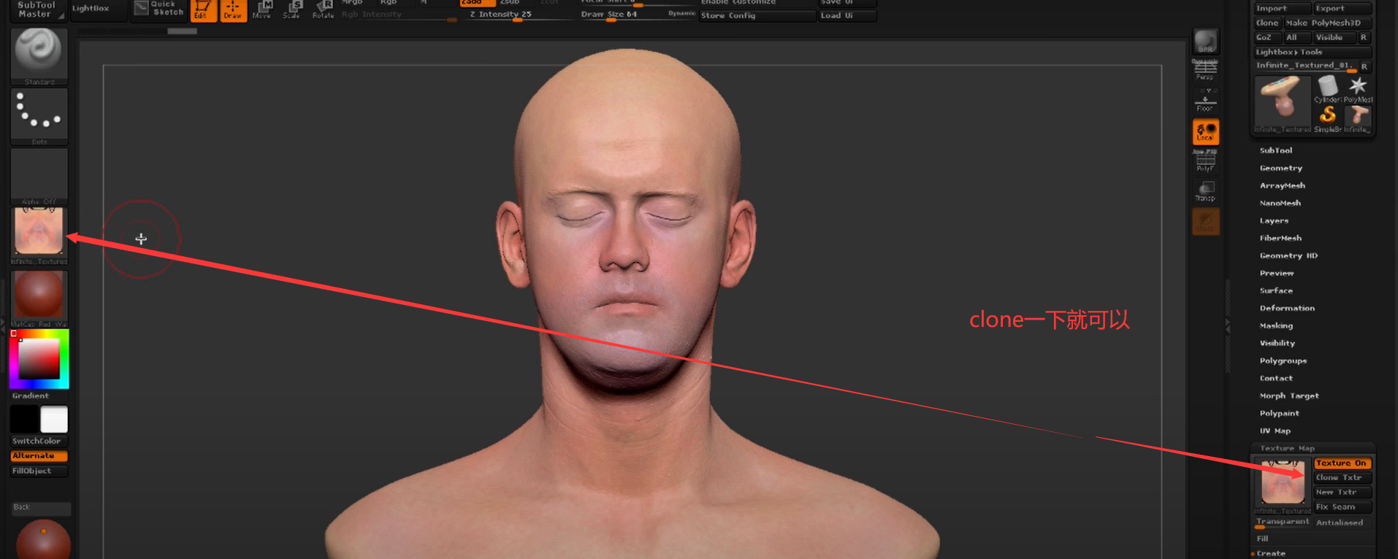Click the Clone tool button
Viewport: 1398px width, 559px height.
point(1267,23)
